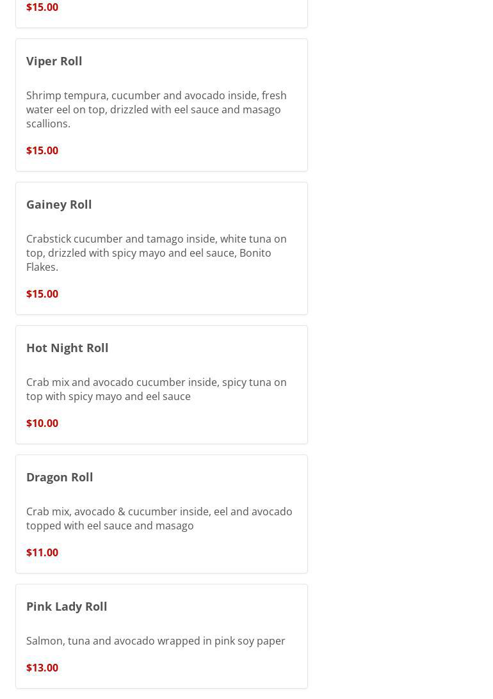This screenshot has height=699, width=493.
Task: Click the Dragon Roll $11.00 price
Action: click(42, 552)
